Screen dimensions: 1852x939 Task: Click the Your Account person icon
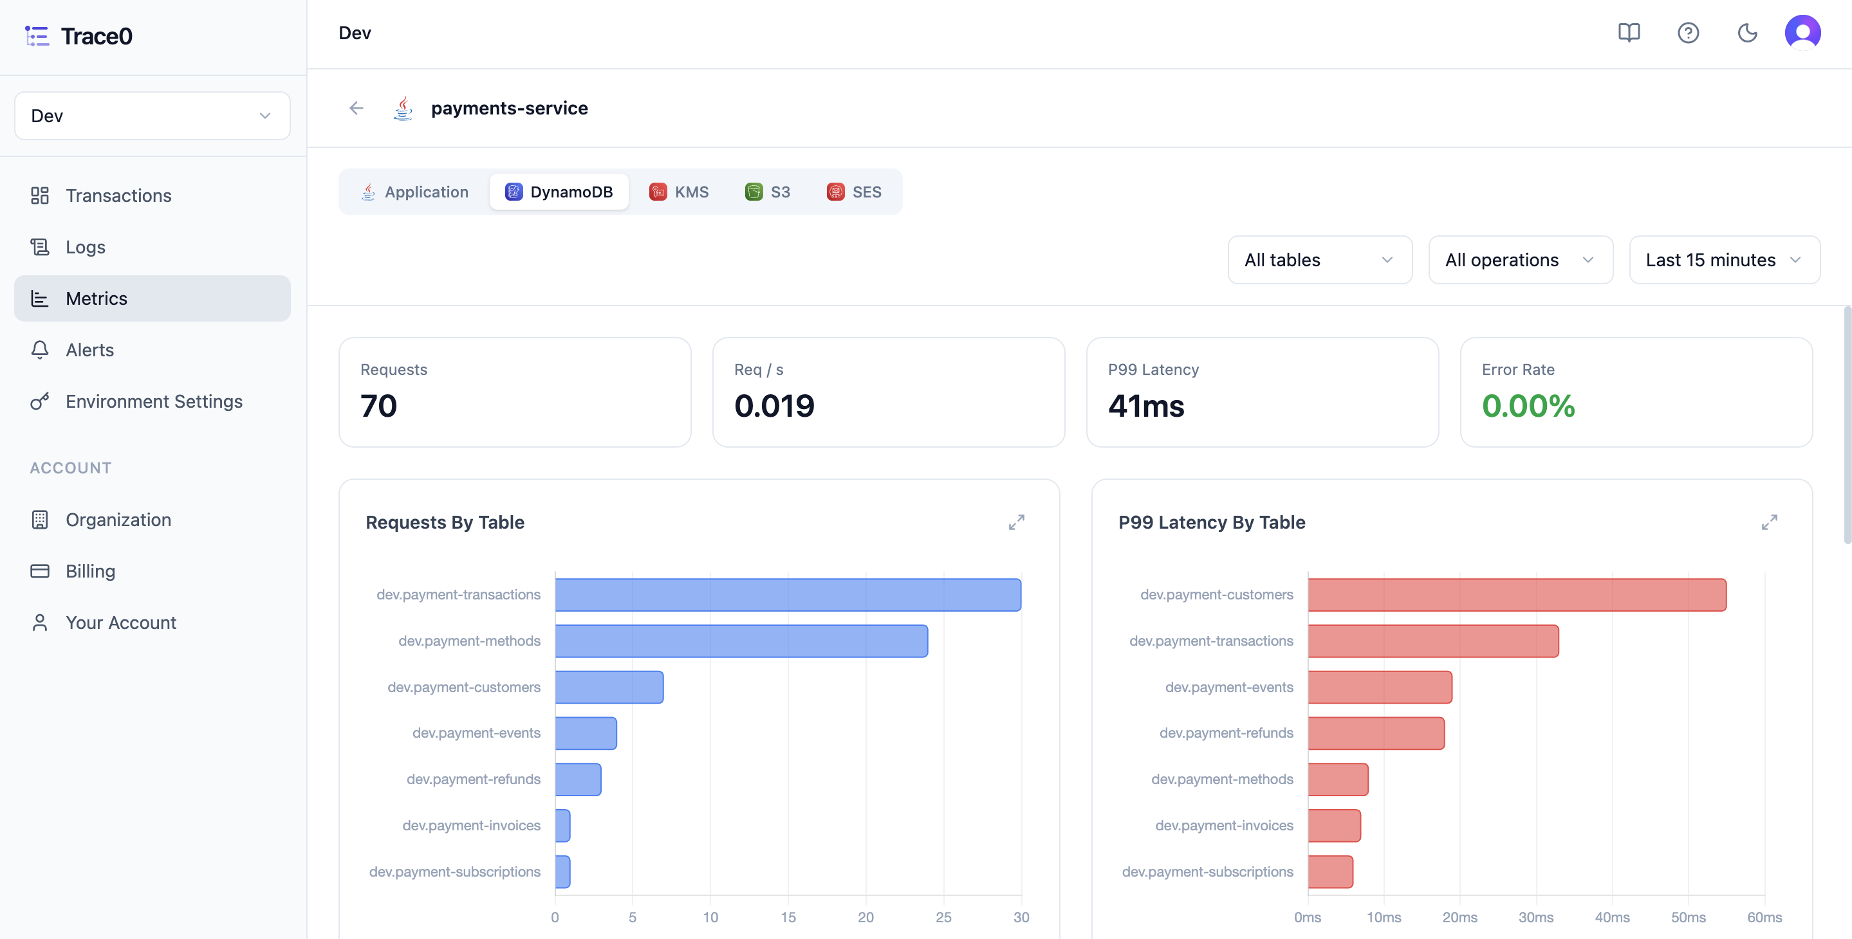pyautogui.click(x=39, y=623)
